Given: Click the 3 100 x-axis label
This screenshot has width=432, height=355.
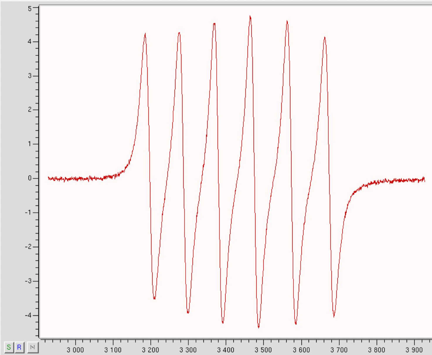Looking at the screenshot, I should click(x=113, y=350).
